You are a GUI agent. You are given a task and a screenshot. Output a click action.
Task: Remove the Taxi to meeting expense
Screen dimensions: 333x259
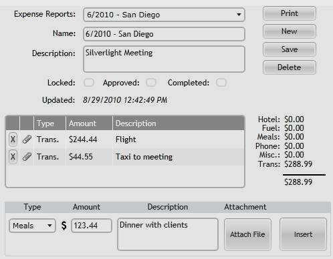click(x=13, y=157)
